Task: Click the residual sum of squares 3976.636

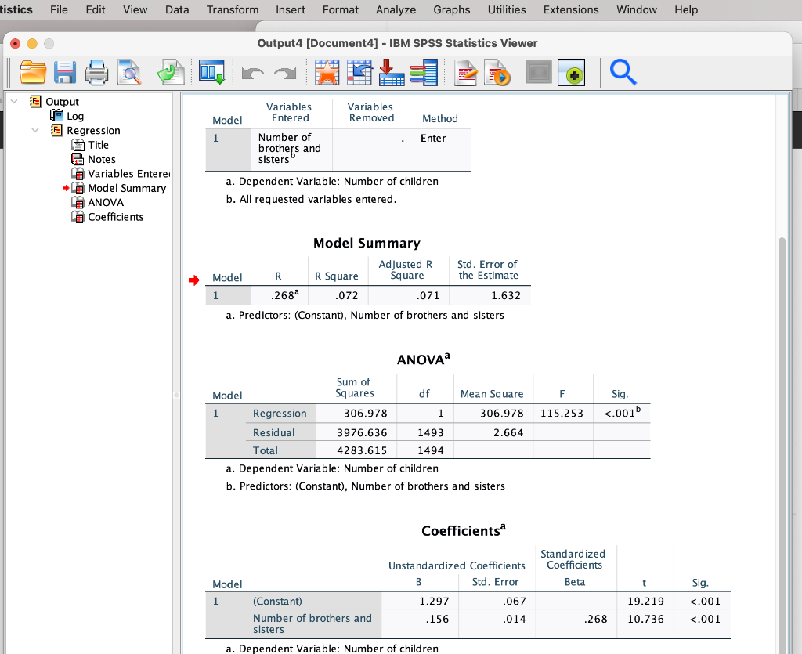Action: tap(362, 432)
